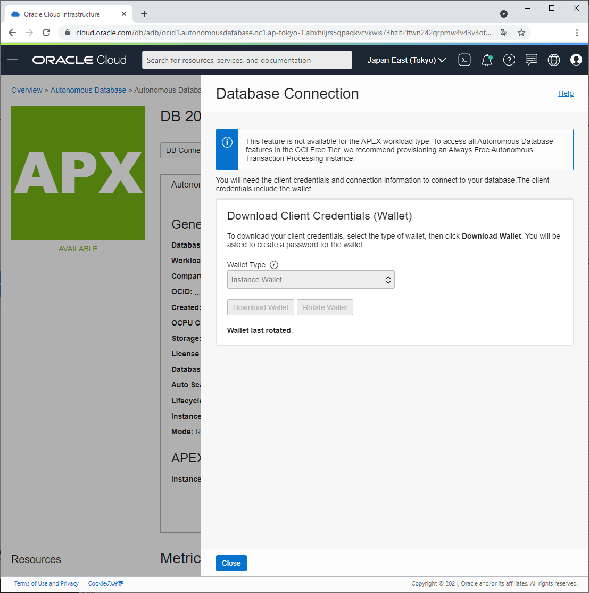Open the help question mark icon

pos(509,60)
